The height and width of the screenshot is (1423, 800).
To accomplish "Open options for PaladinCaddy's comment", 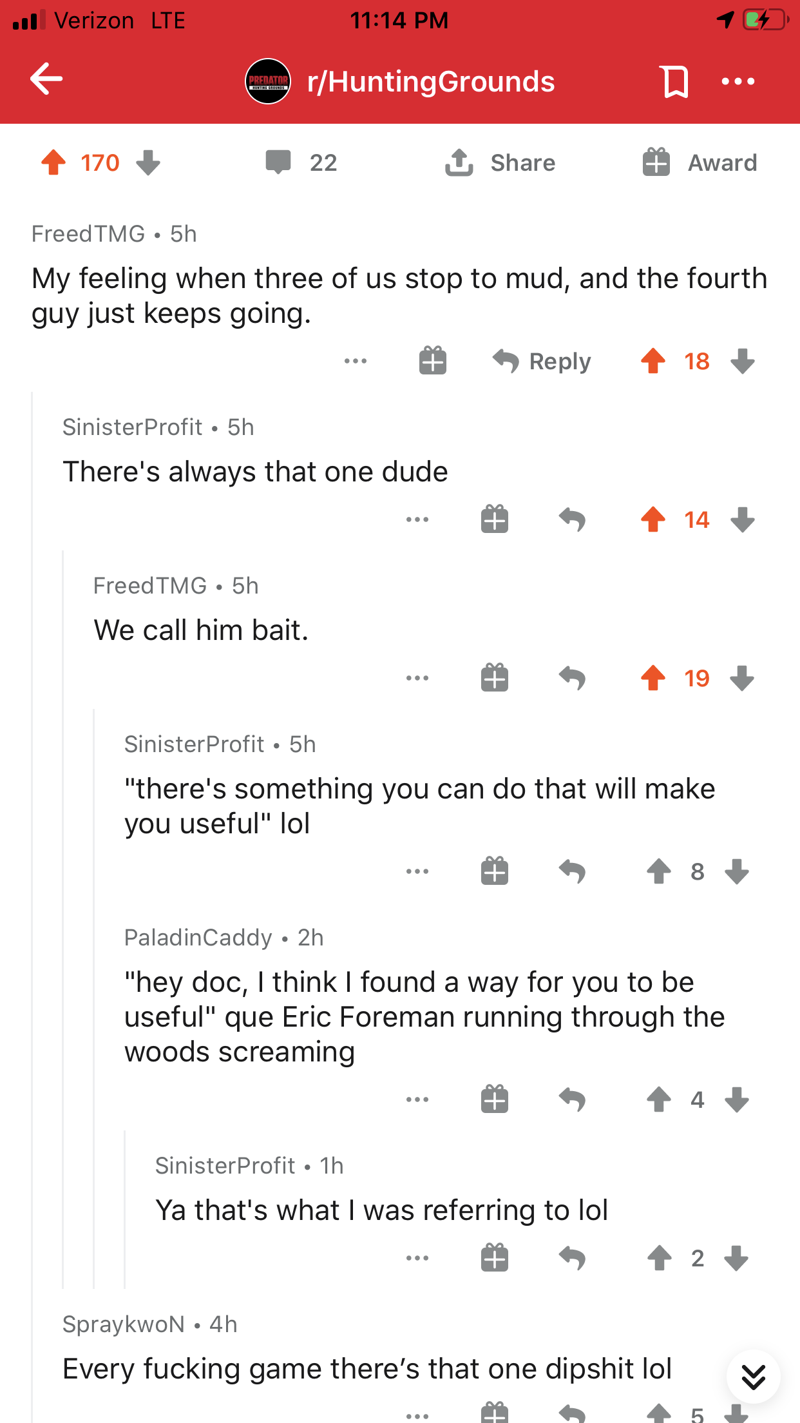I will [x=417, y=1099].
